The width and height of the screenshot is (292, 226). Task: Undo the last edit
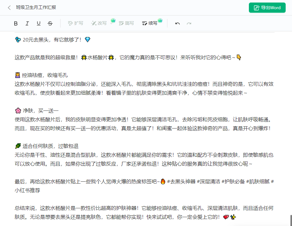click(x=177, y=23)
